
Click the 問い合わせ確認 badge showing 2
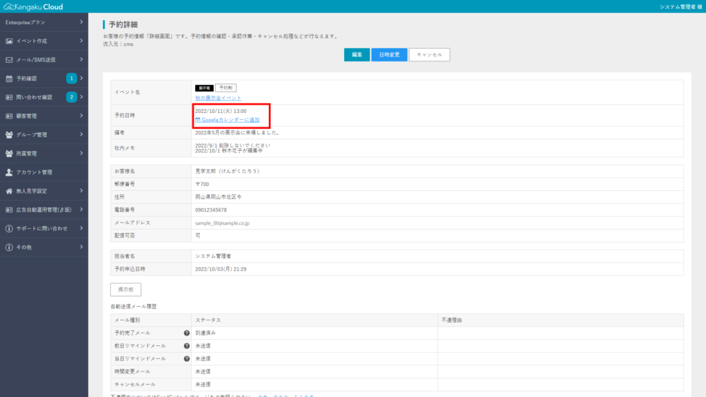pos(71,97)
